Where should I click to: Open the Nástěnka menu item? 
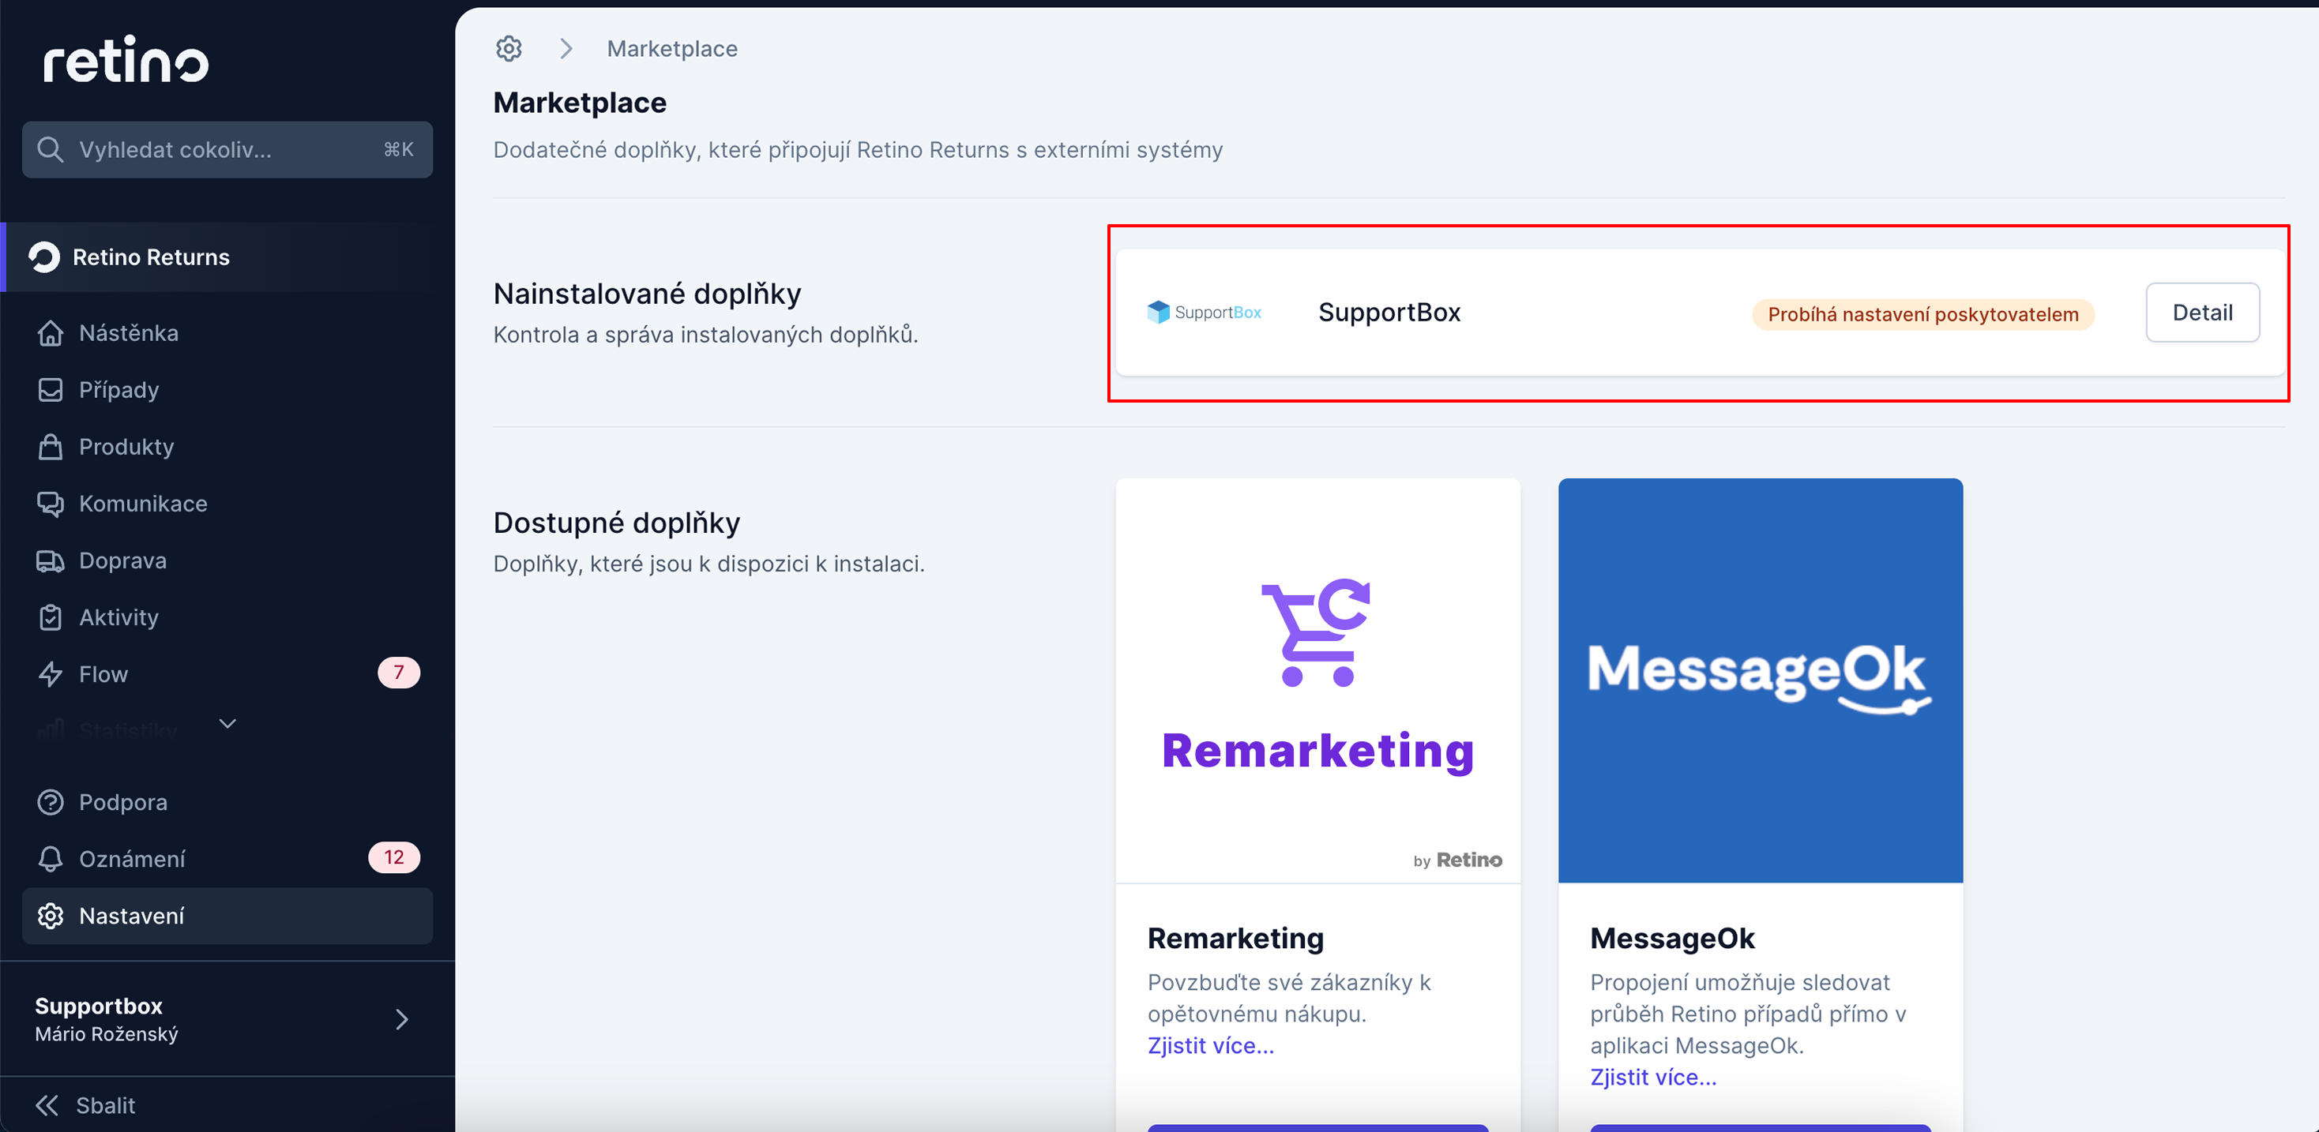(x=227, y=333)
